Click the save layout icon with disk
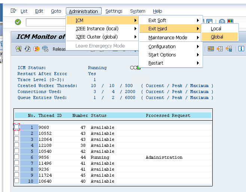The height and width of the screenshot is (192, 246). 229,49
